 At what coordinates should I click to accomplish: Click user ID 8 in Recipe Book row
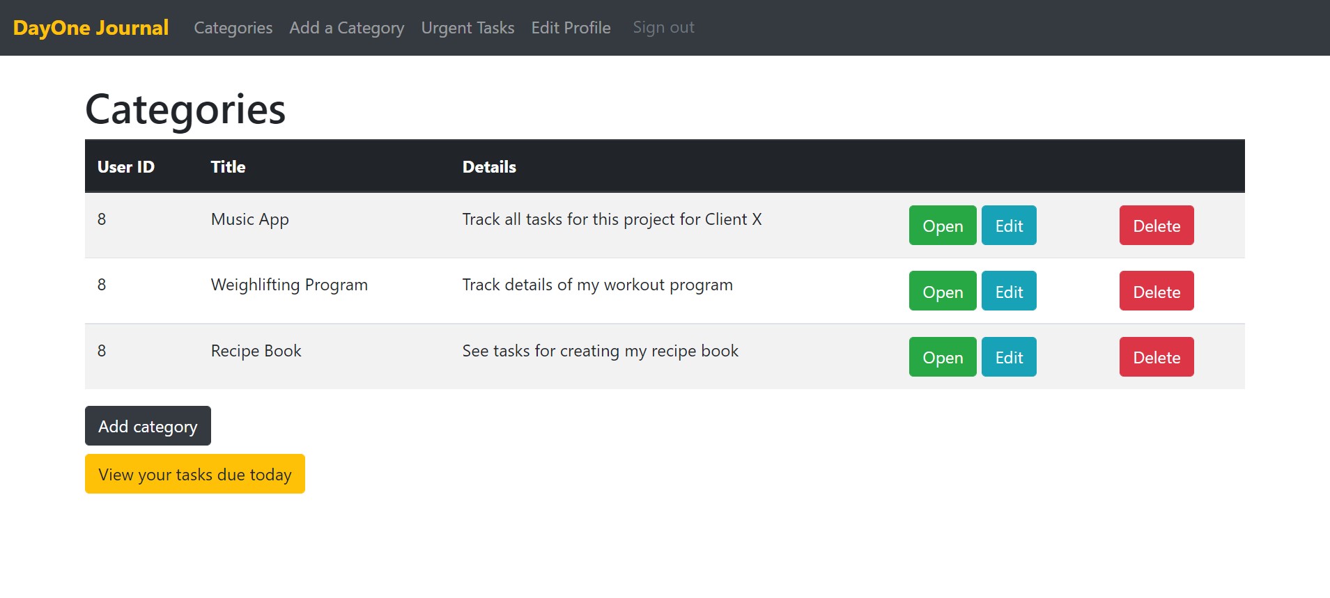coord(102,351)
